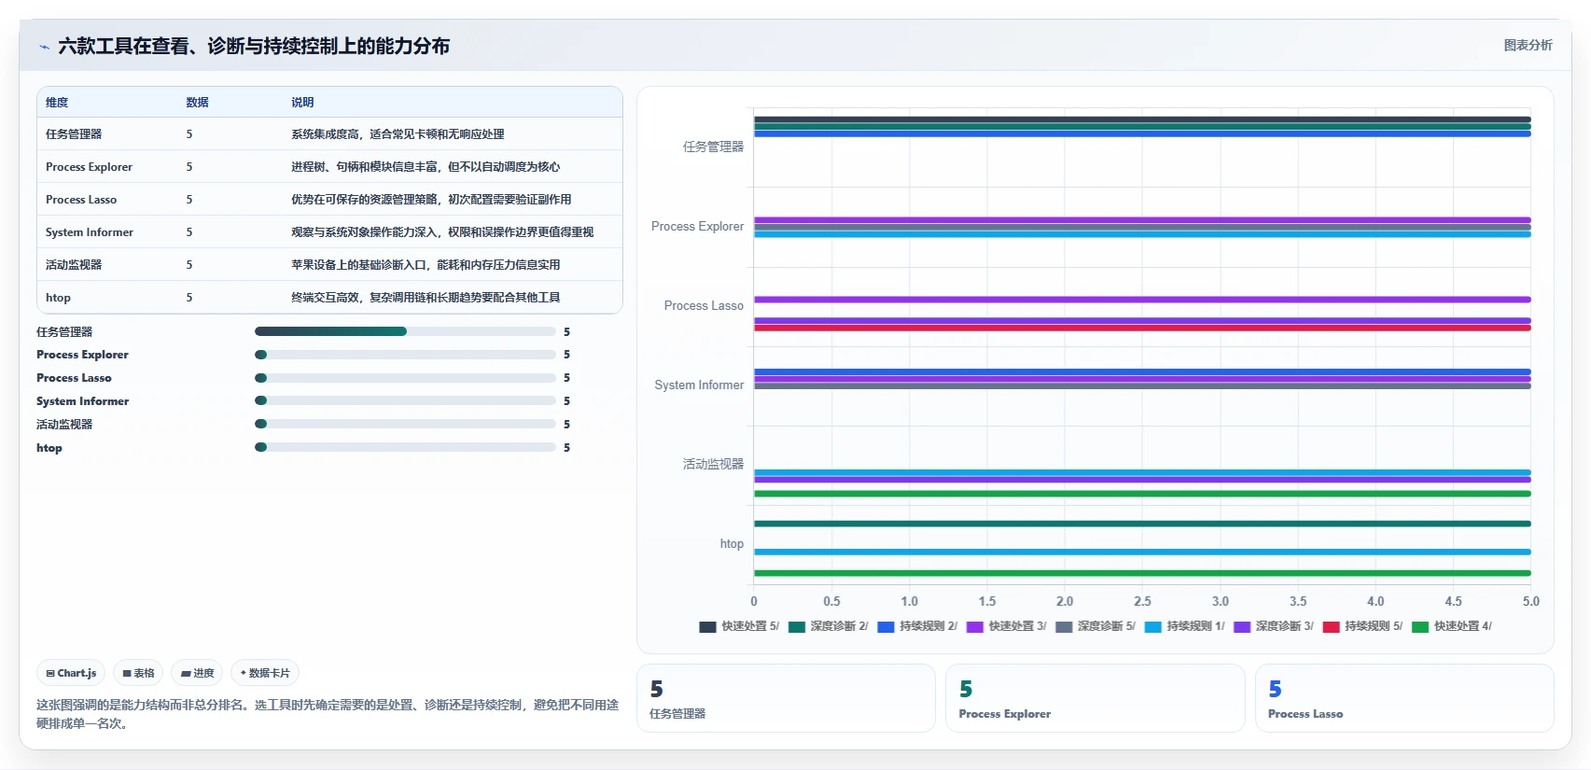The height and width of the screenshot is (770, 1591).
Task: Toggle the 持续规则 5/ legend entry
Action: tap(1362, 627)
